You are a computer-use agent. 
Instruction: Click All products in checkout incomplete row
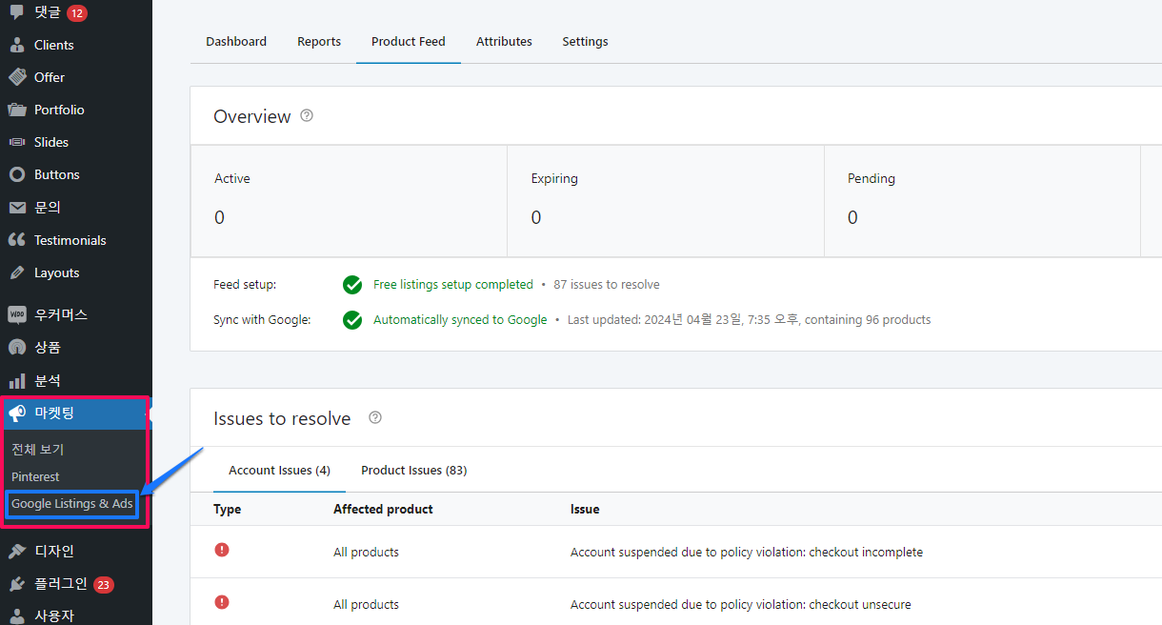(366, 552)
